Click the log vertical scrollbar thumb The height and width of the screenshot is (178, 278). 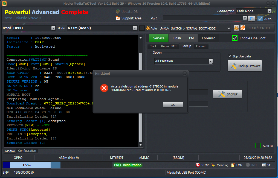tap(140, 97)
